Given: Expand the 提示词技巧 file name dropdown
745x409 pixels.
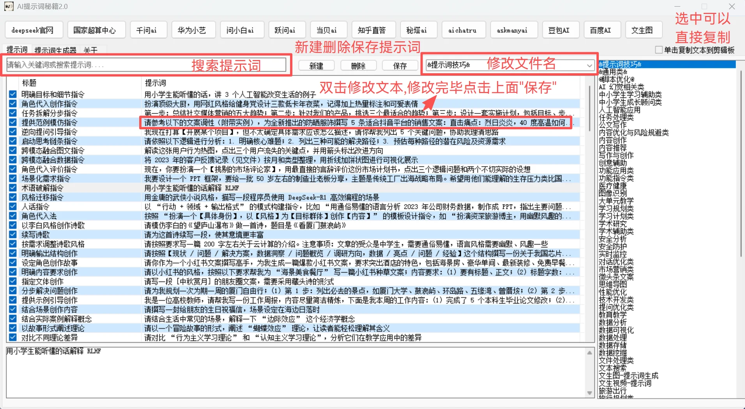Looking at the screenshot, I should click(589, 65).
